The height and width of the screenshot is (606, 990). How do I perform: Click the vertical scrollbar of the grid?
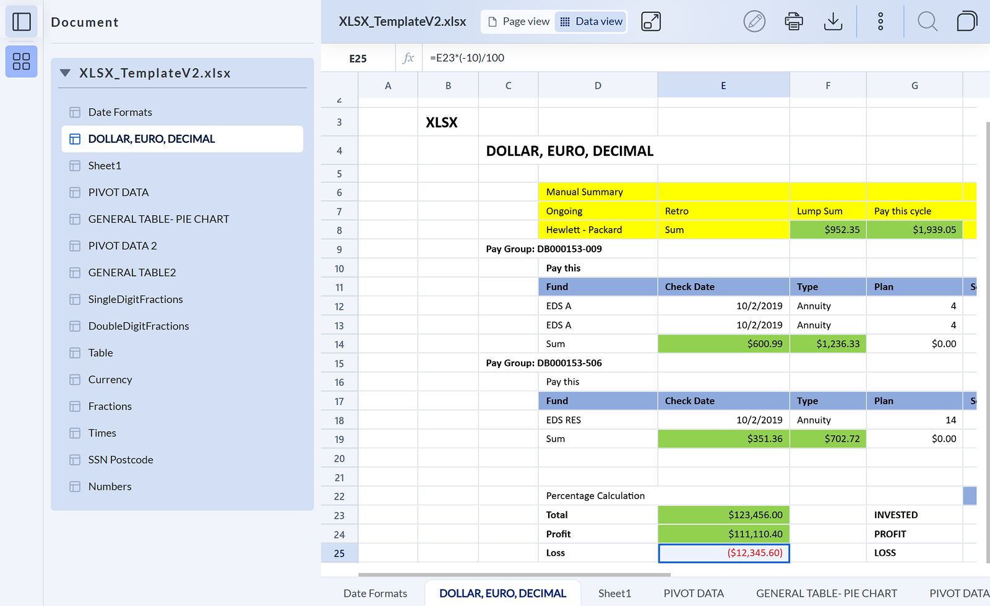coord(988,342)
